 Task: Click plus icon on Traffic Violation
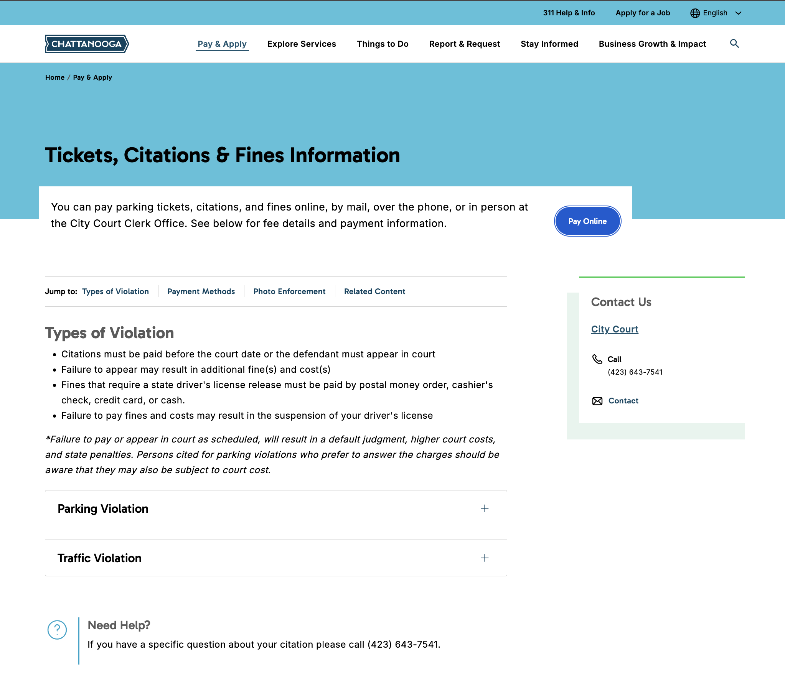484,558
